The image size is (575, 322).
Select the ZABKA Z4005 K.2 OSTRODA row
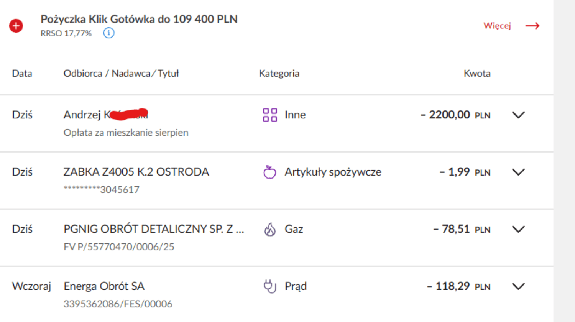click(276, 181)
